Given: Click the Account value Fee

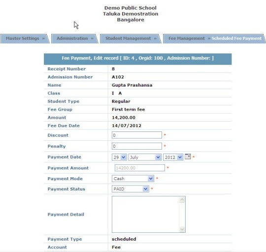Looking at the screenshot, I should point(116,247).
